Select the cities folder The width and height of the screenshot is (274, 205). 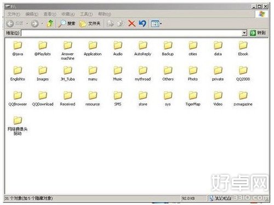(x=193, y=48)
